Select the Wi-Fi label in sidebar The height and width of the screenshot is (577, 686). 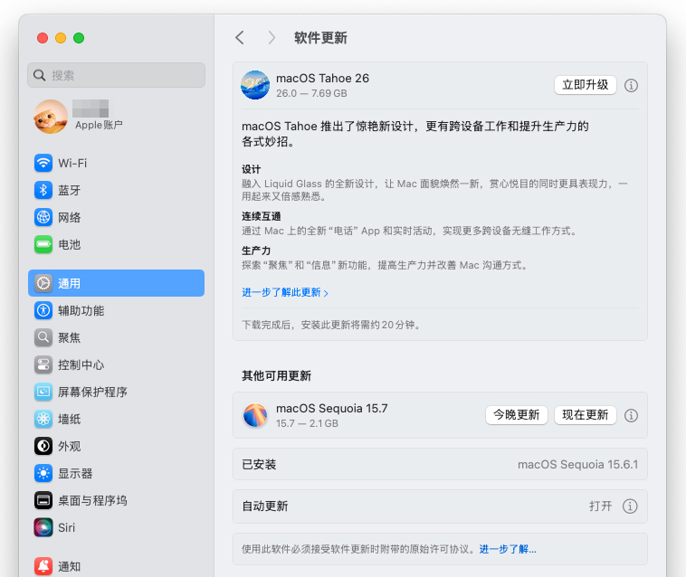[72, 163]
